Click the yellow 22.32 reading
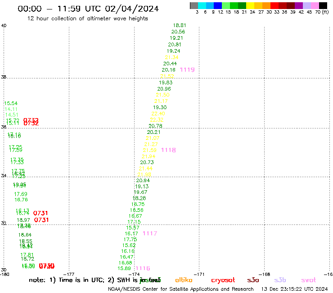This screenshot has width=333, height=293. (157, 120)
